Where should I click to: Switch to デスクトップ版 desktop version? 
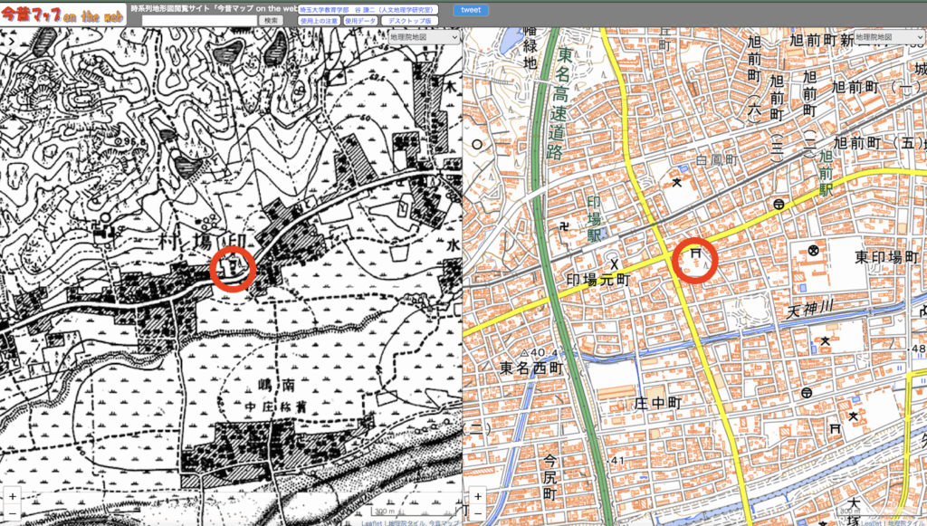point(408,20)
